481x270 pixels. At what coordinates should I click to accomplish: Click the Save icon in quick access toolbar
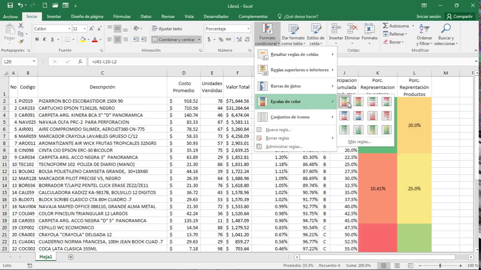coord(10,6)
